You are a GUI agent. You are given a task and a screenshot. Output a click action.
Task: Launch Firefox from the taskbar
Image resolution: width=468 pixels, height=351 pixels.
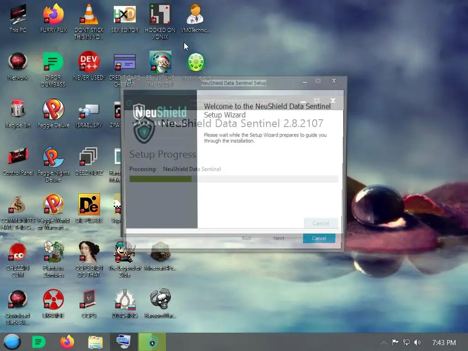point(67,342)
